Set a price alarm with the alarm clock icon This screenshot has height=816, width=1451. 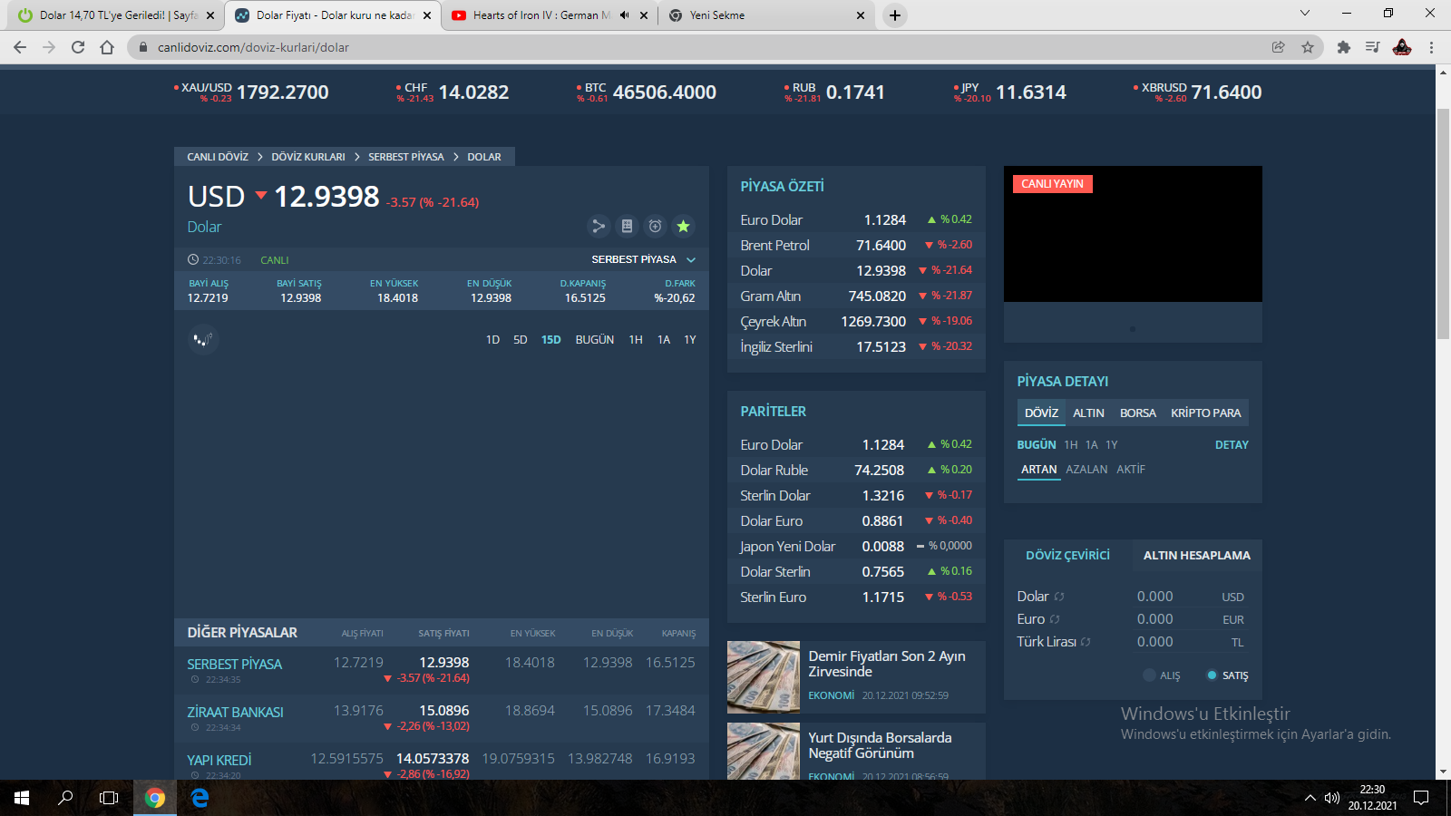[655, 227]
